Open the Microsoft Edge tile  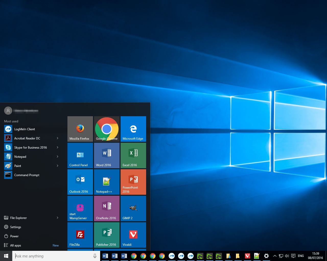click(133, 129)
